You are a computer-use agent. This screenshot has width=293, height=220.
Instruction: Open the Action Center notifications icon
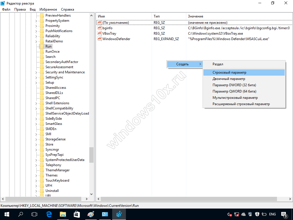click(284, 214)
